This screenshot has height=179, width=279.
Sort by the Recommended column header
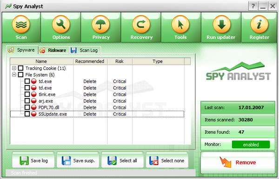90,61
